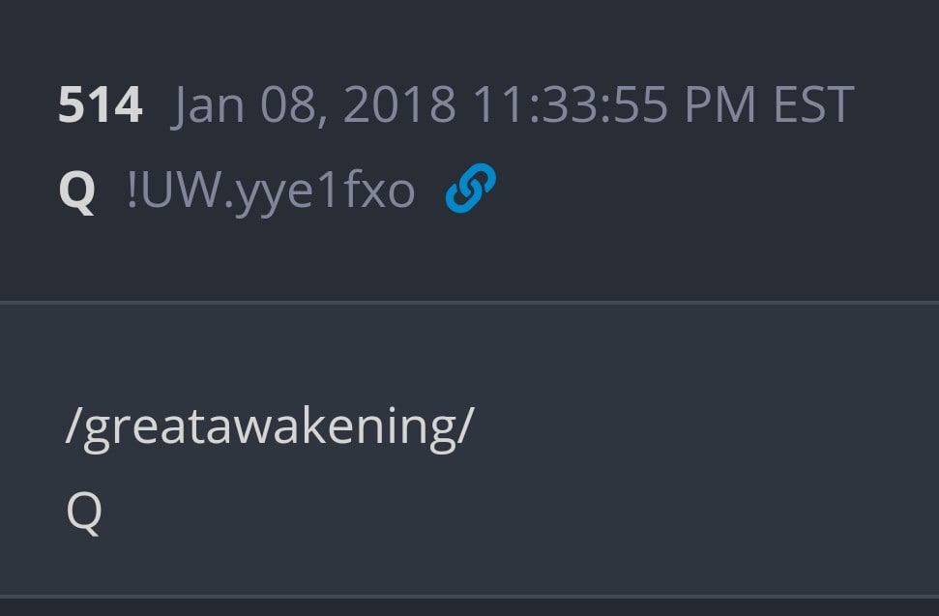Viewport: 939px width, 616px height.
Task: Click the divider below the post header
Action: pyautogui.click(x=469, y=303)
